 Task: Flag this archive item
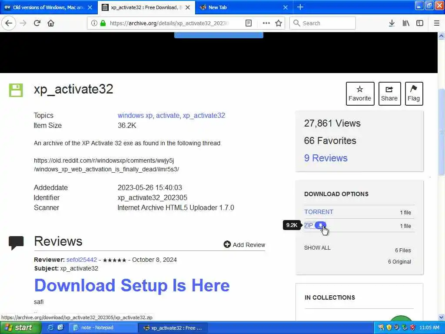(x=414, y=94)
